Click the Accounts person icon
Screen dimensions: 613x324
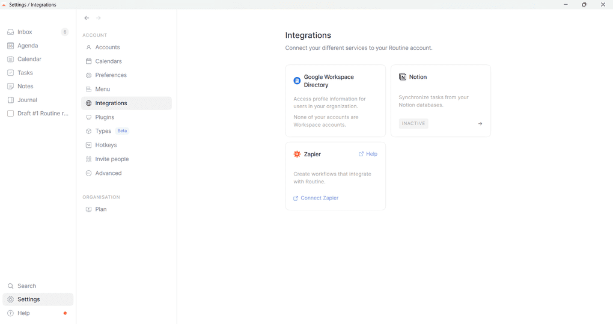(x=89, y=47)
